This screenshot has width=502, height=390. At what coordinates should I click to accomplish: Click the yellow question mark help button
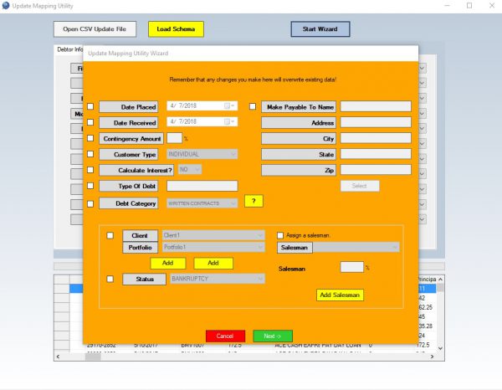254,201
